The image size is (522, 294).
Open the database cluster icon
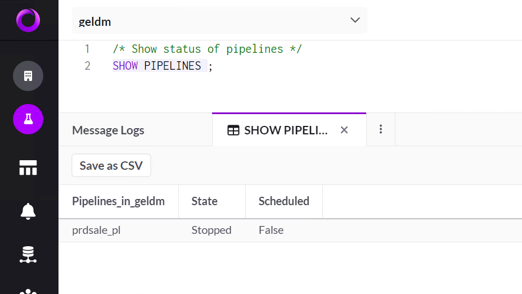pyautogui.click(x=28, y=254)
